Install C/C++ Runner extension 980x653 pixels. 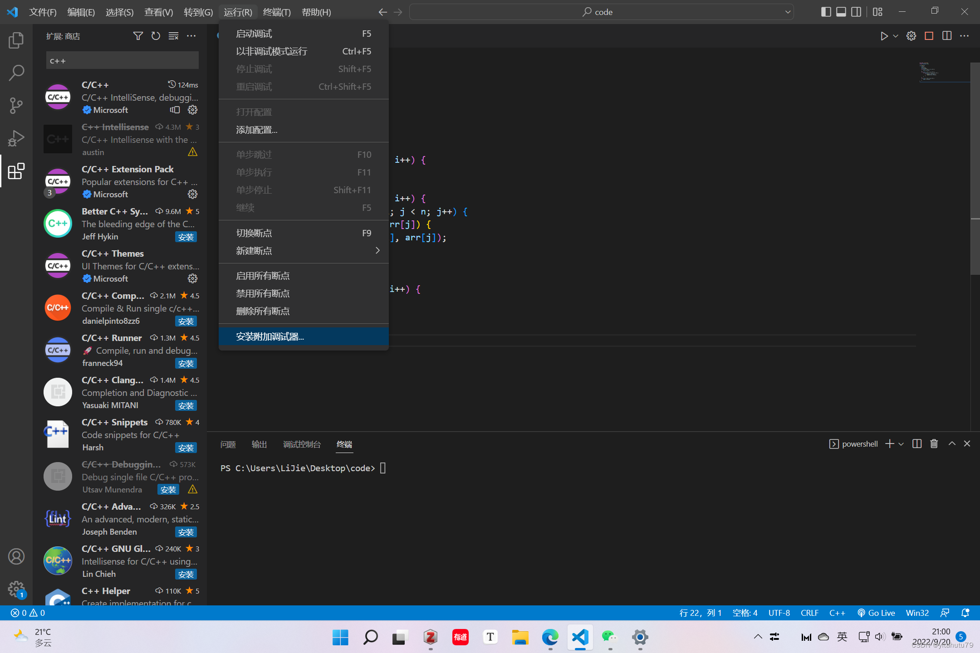click(186, 363)
